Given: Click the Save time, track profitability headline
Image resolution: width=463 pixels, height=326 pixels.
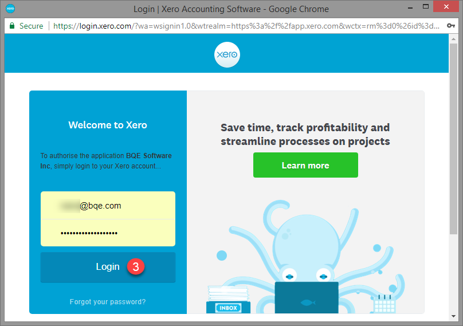Looking at the screenshot, I should point(305,135).
